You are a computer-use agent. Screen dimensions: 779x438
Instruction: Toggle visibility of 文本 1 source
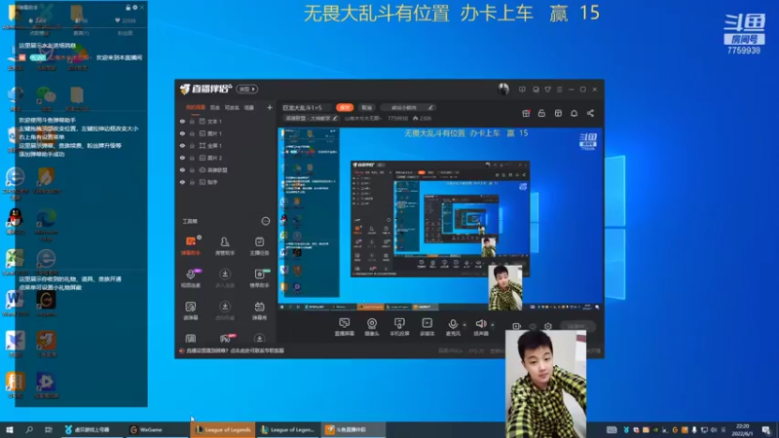[182, 121]
